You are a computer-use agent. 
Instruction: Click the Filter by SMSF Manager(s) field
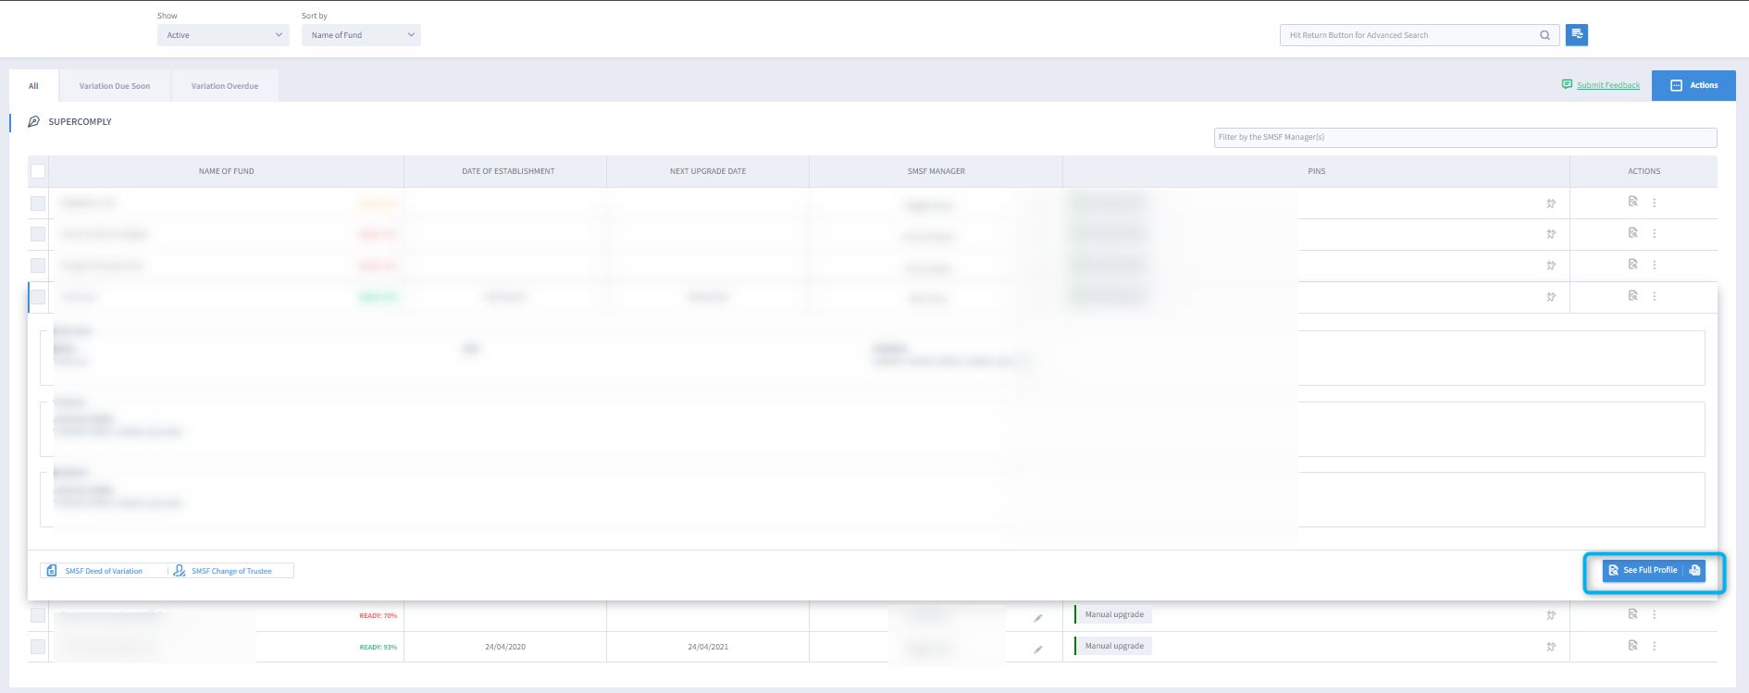[x=1465, y=137]
